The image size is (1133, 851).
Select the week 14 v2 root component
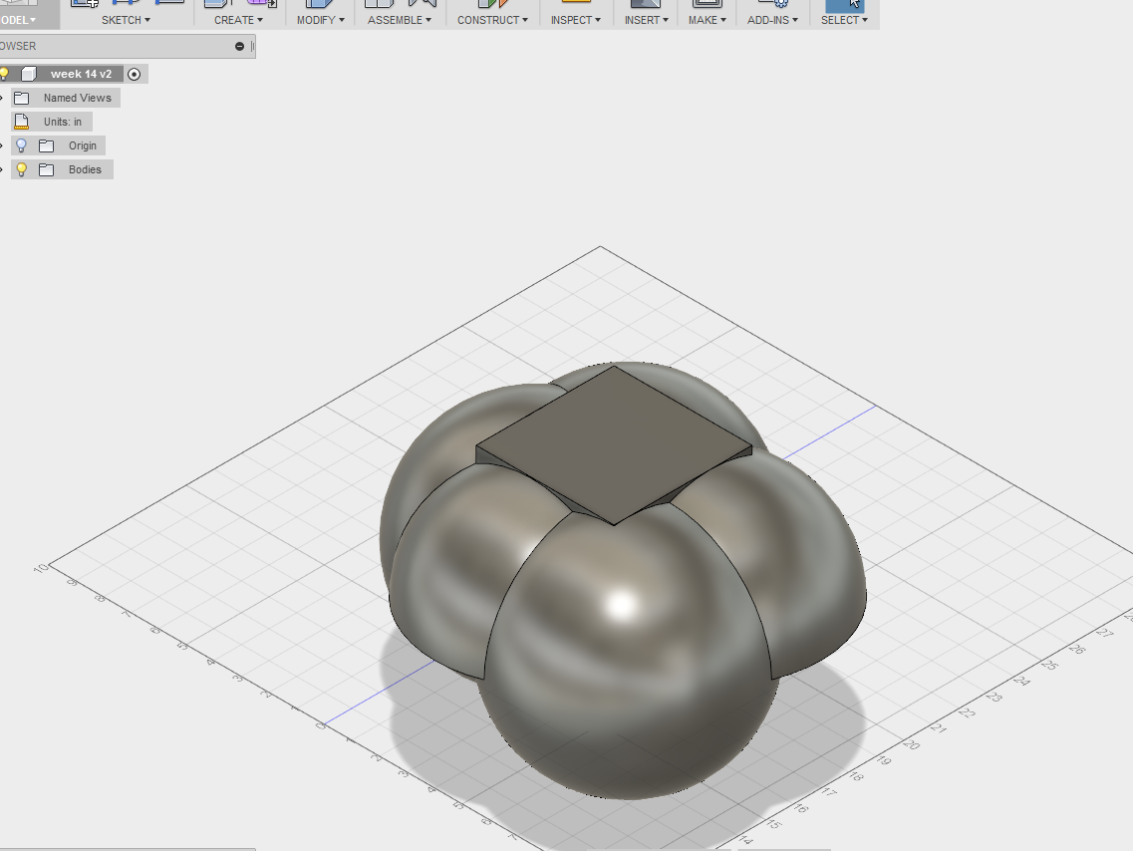(x=81, y=74)
